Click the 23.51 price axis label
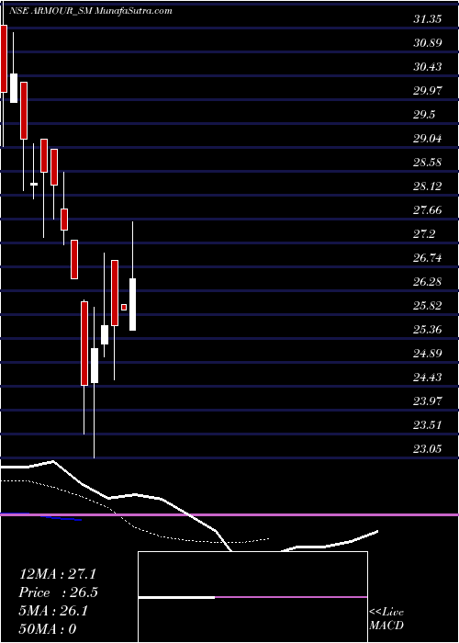Image resolution: width=459 pixels, height=643 pixels. [428, 424]
